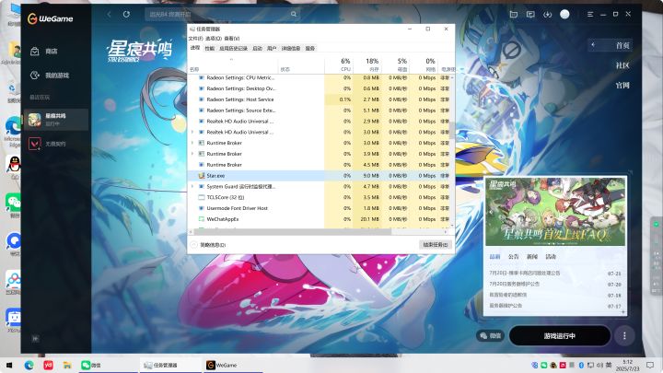
Task: Open the 官网 link on right side
Action: click(622, 85)
